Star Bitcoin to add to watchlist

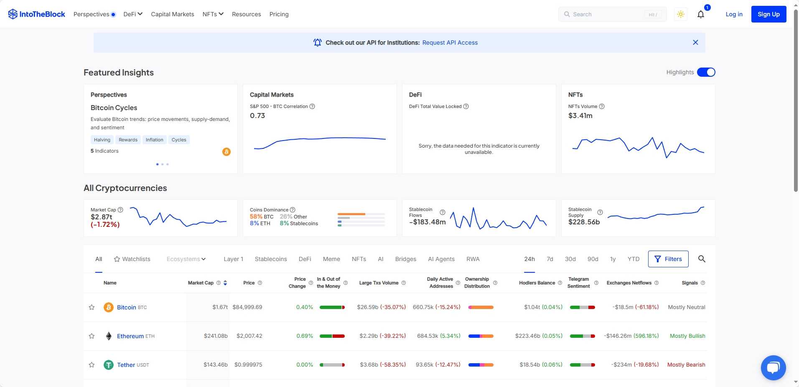92,307
